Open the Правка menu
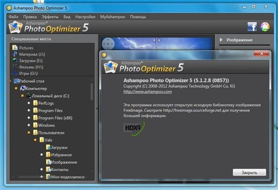The height and width of the screenshot is (190, 278). click(x=30, y=17)
